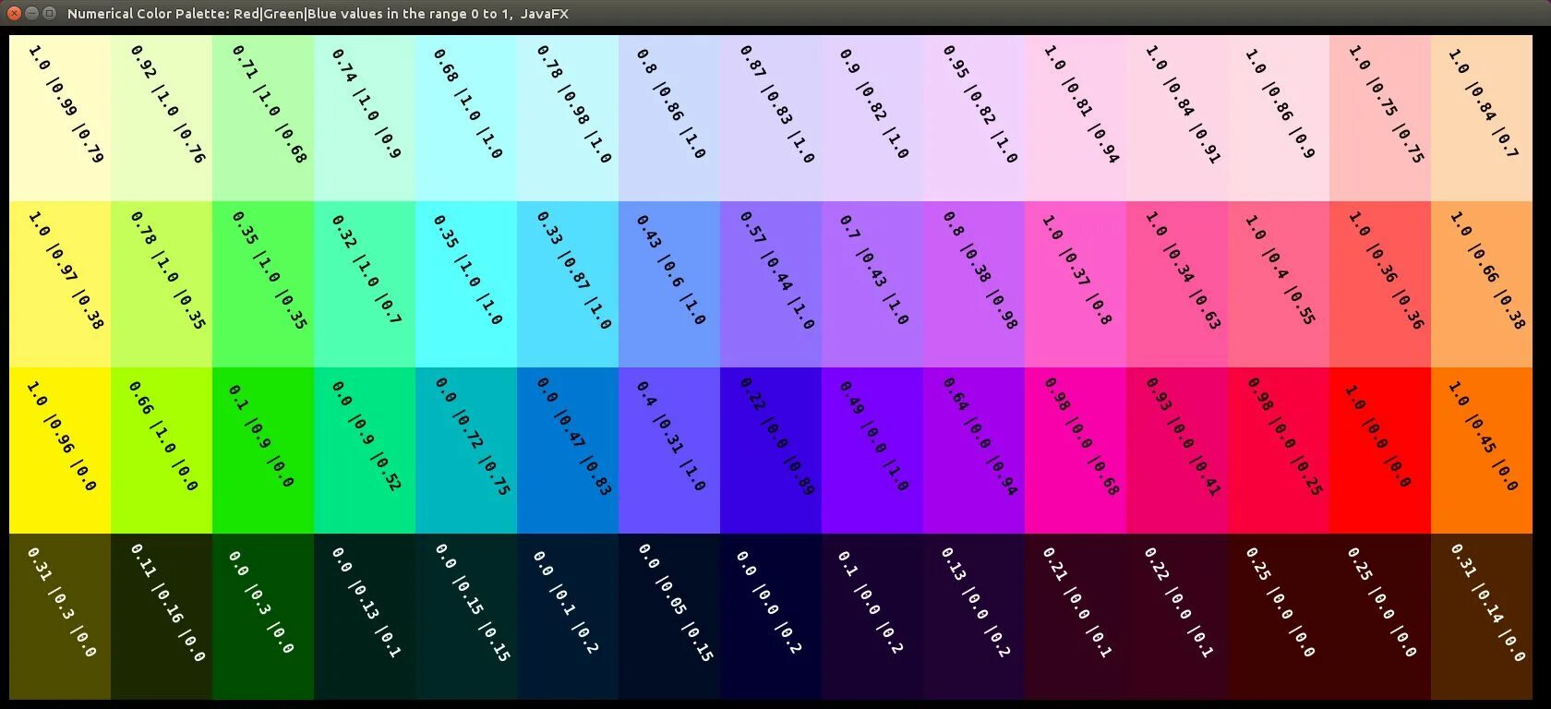Pick the 1.0 |0.66 |0.38 swatch
The width and height of the screenshot is (1551, 709).
pyautogui.click(x=1482, y=284)
